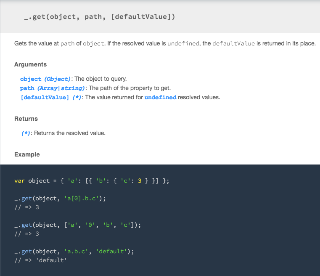Click the green 'default' argument in code
The height and width of the screenshot is (276, 320).
coord(111,251)
